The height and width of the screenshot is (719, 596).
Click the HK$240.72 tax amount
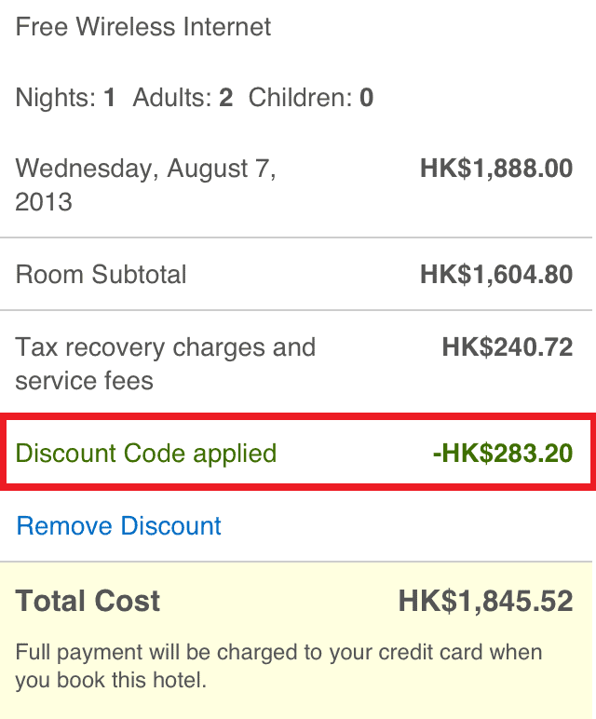[x=508, y=347]
